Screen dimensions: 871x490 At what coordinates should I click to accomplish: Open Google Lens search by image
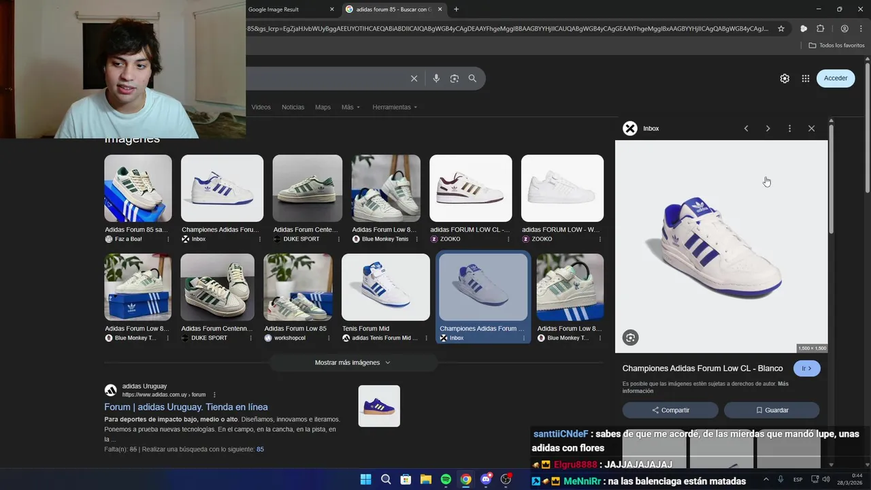(455, 78)
